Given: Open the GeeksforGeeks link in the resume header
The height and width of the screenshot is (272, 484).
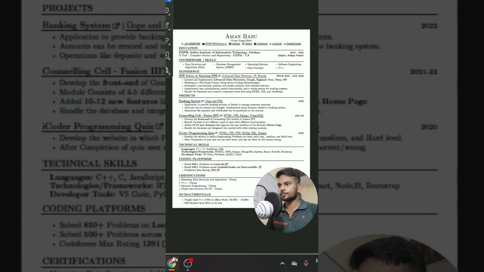Looking at the screenshot, I should coord(294,44).
